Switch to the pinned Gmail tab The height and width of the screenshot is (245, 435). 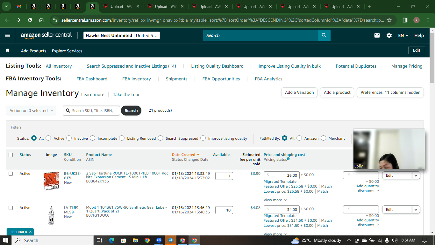pos(19,6)
